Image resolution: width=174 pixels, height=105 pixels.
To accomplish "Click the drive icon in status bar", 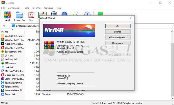I will (x=2, y=103).
